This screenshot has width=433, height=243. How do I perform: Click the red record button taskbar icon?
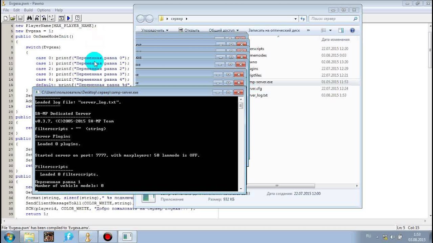[x=108, y=237]
